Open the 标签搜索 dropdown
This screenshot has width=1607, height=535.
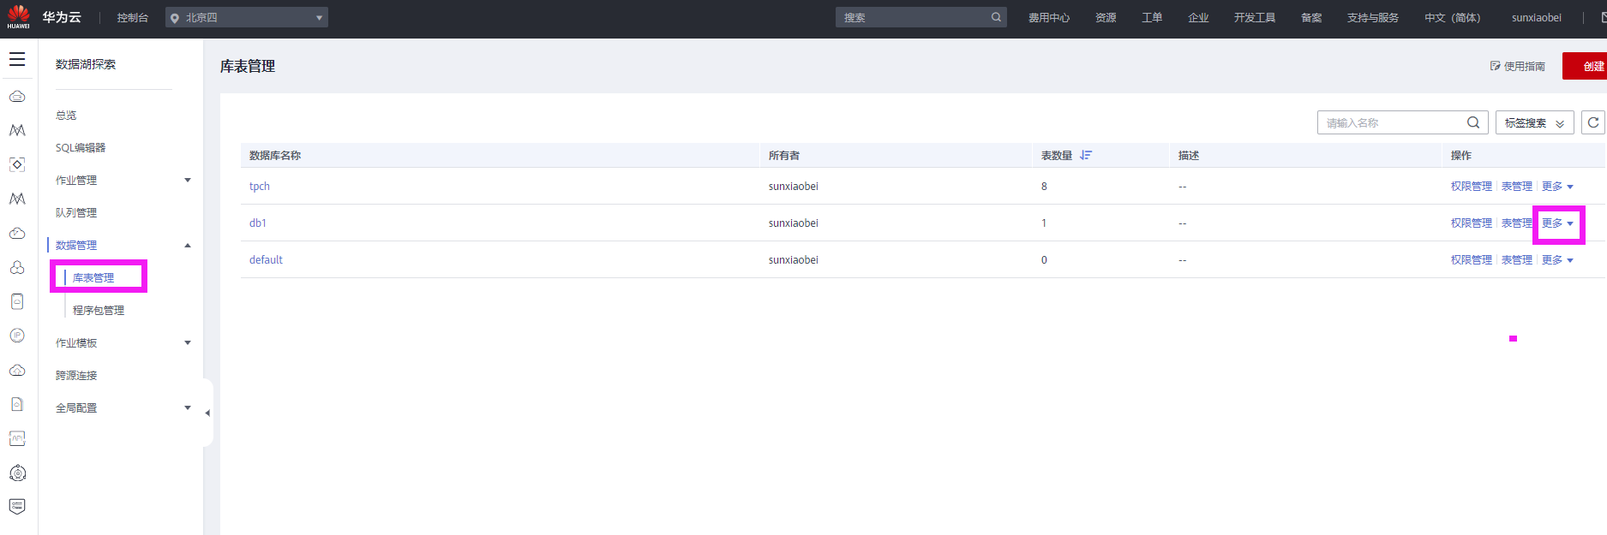(1535, 123)
